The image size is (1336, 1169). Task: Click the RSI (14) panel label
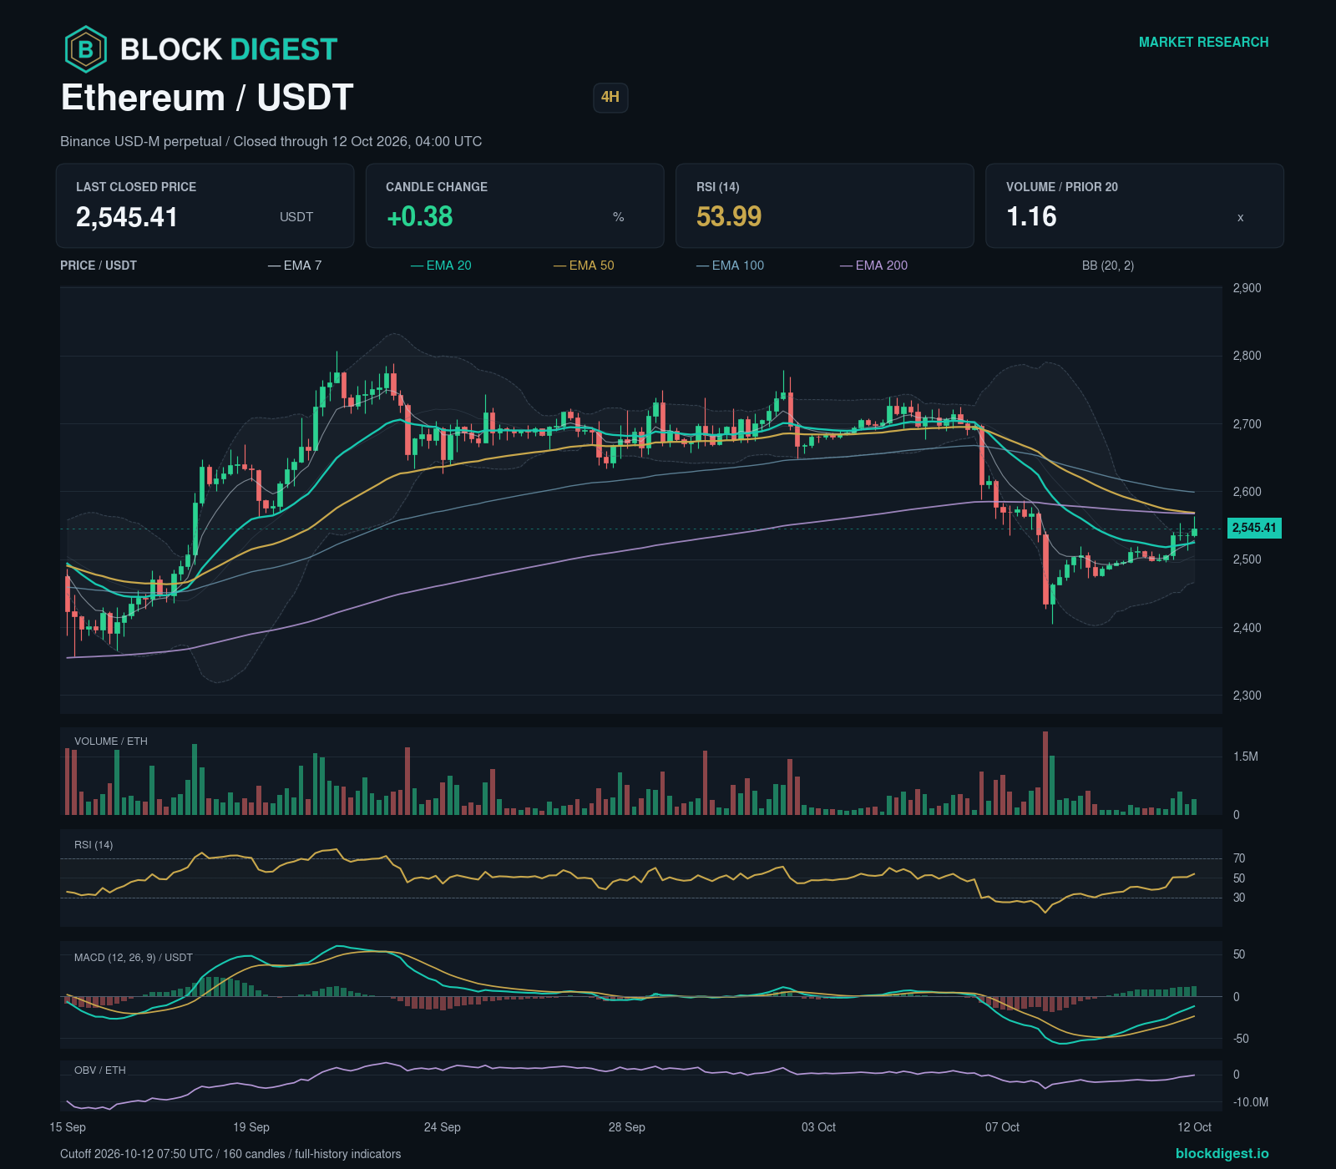(94, 845)
